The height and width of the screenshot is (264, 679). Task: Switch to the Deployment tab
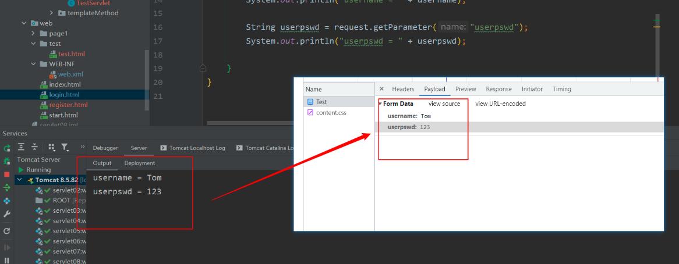(139, 163)
